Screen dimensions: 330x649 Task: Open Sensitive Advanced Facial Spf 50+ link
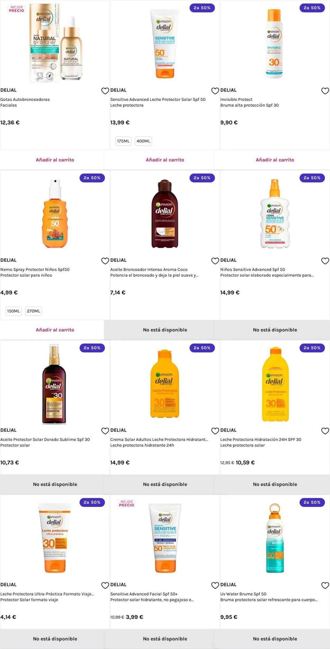click(144, 594)
